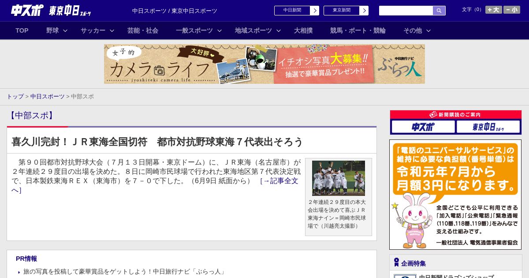This screenshot has width=529, height=278.
Task: Click the 中スポ logo
Action: click(27, 10)
